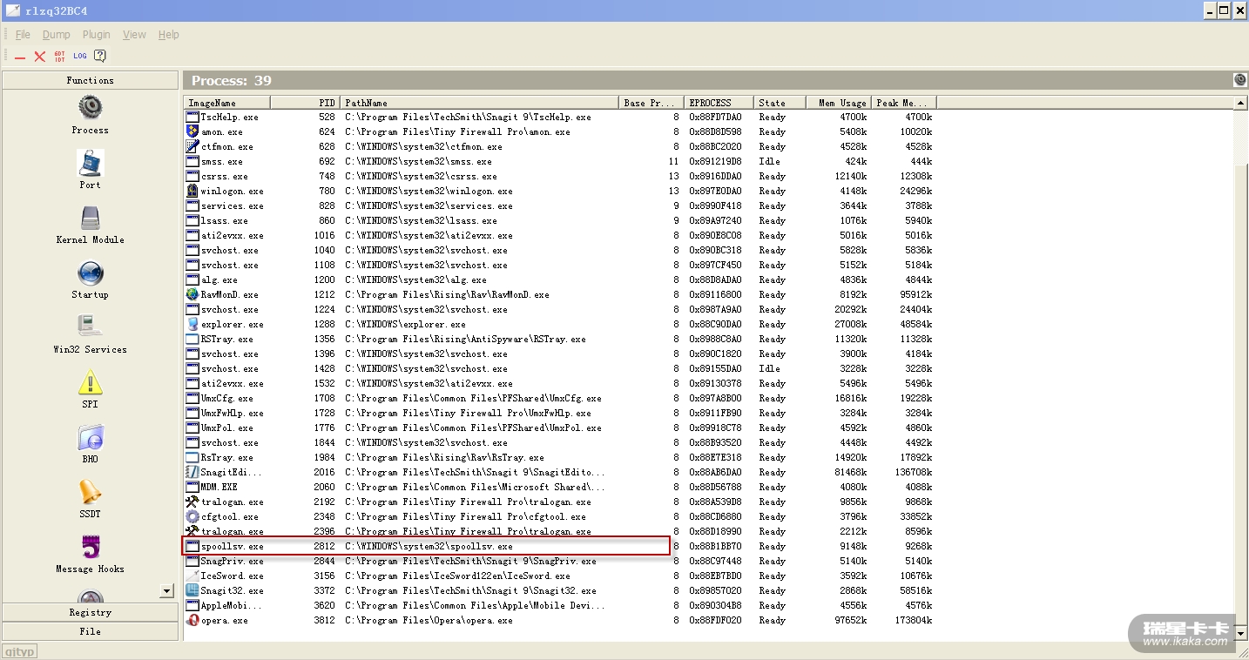Open the Plugin menu

pyautogui.click(x=97, y=35)
